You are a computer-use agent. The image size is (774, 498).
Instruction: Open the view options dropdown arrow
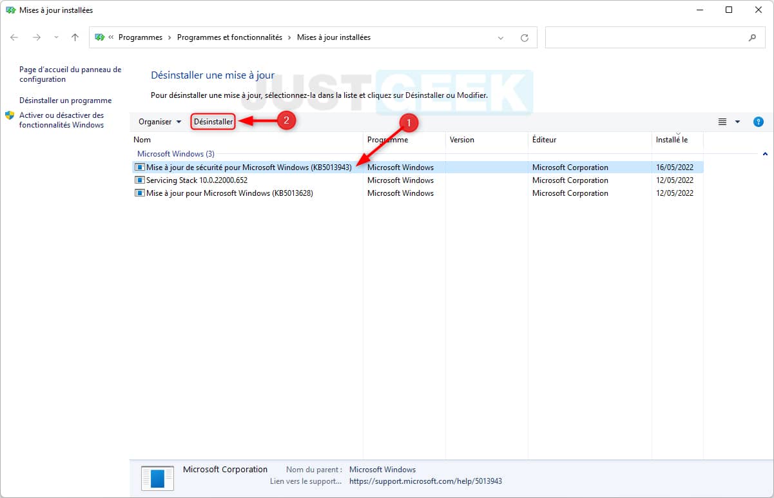coord(737,122)
